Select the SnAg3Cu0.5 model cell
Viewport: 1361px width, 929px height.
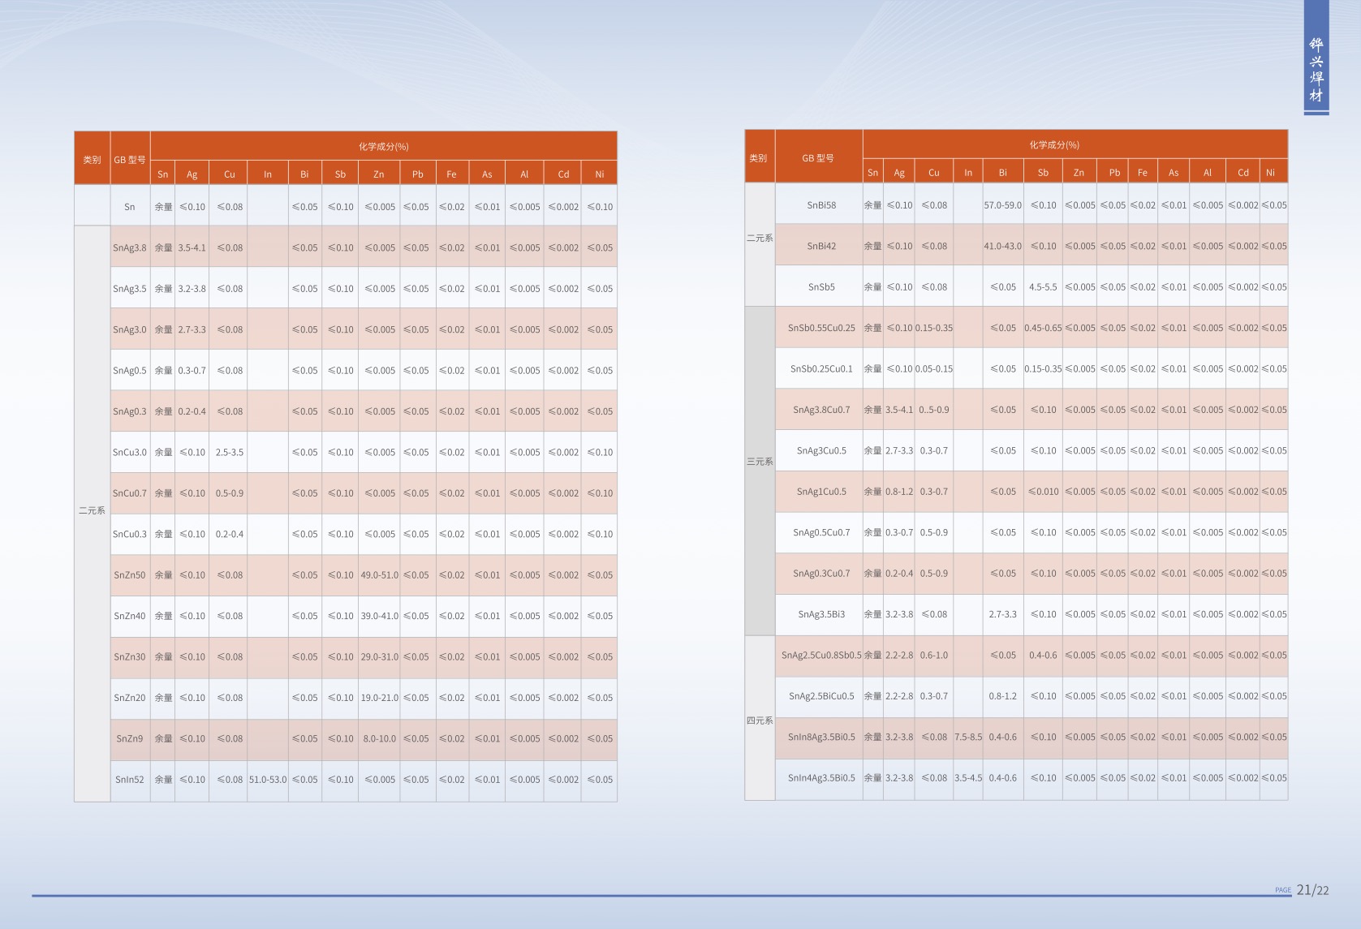(x=820, y=450)
